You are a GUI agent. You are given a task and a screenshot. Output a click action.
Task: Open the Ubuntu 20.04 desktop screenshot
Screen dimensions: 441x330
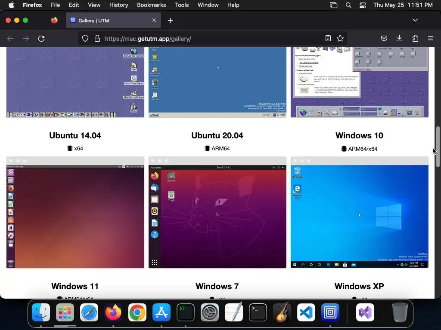tap(217, 212)
